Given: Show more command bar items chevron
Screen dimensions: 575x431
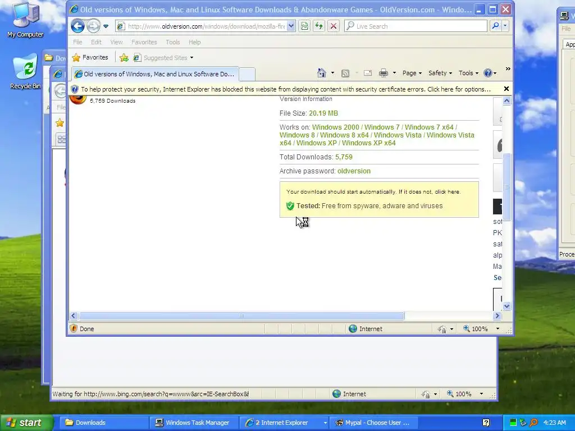Looking at the screenshot, I should 508,68.
